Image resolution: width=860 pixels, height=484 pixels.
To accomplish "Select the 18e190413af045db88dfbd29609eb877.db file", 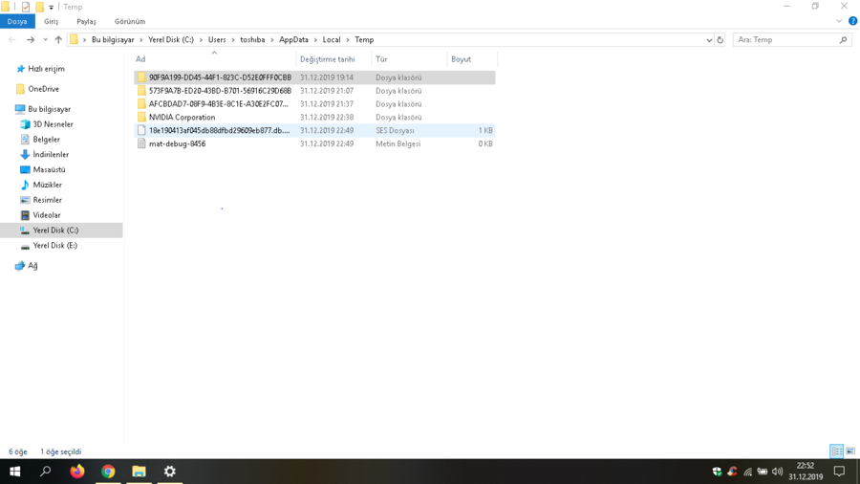I will click(314, 130).
